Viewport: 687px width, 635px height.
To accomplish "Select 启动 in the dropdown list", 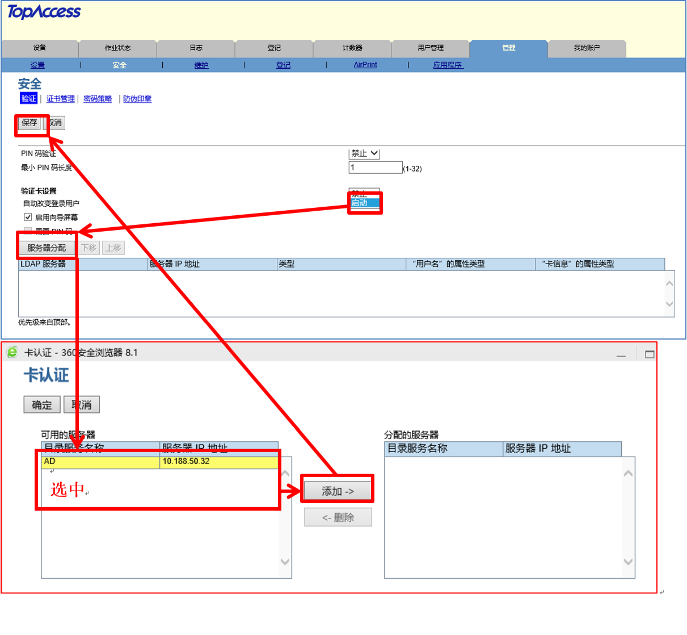I will 364,203.
